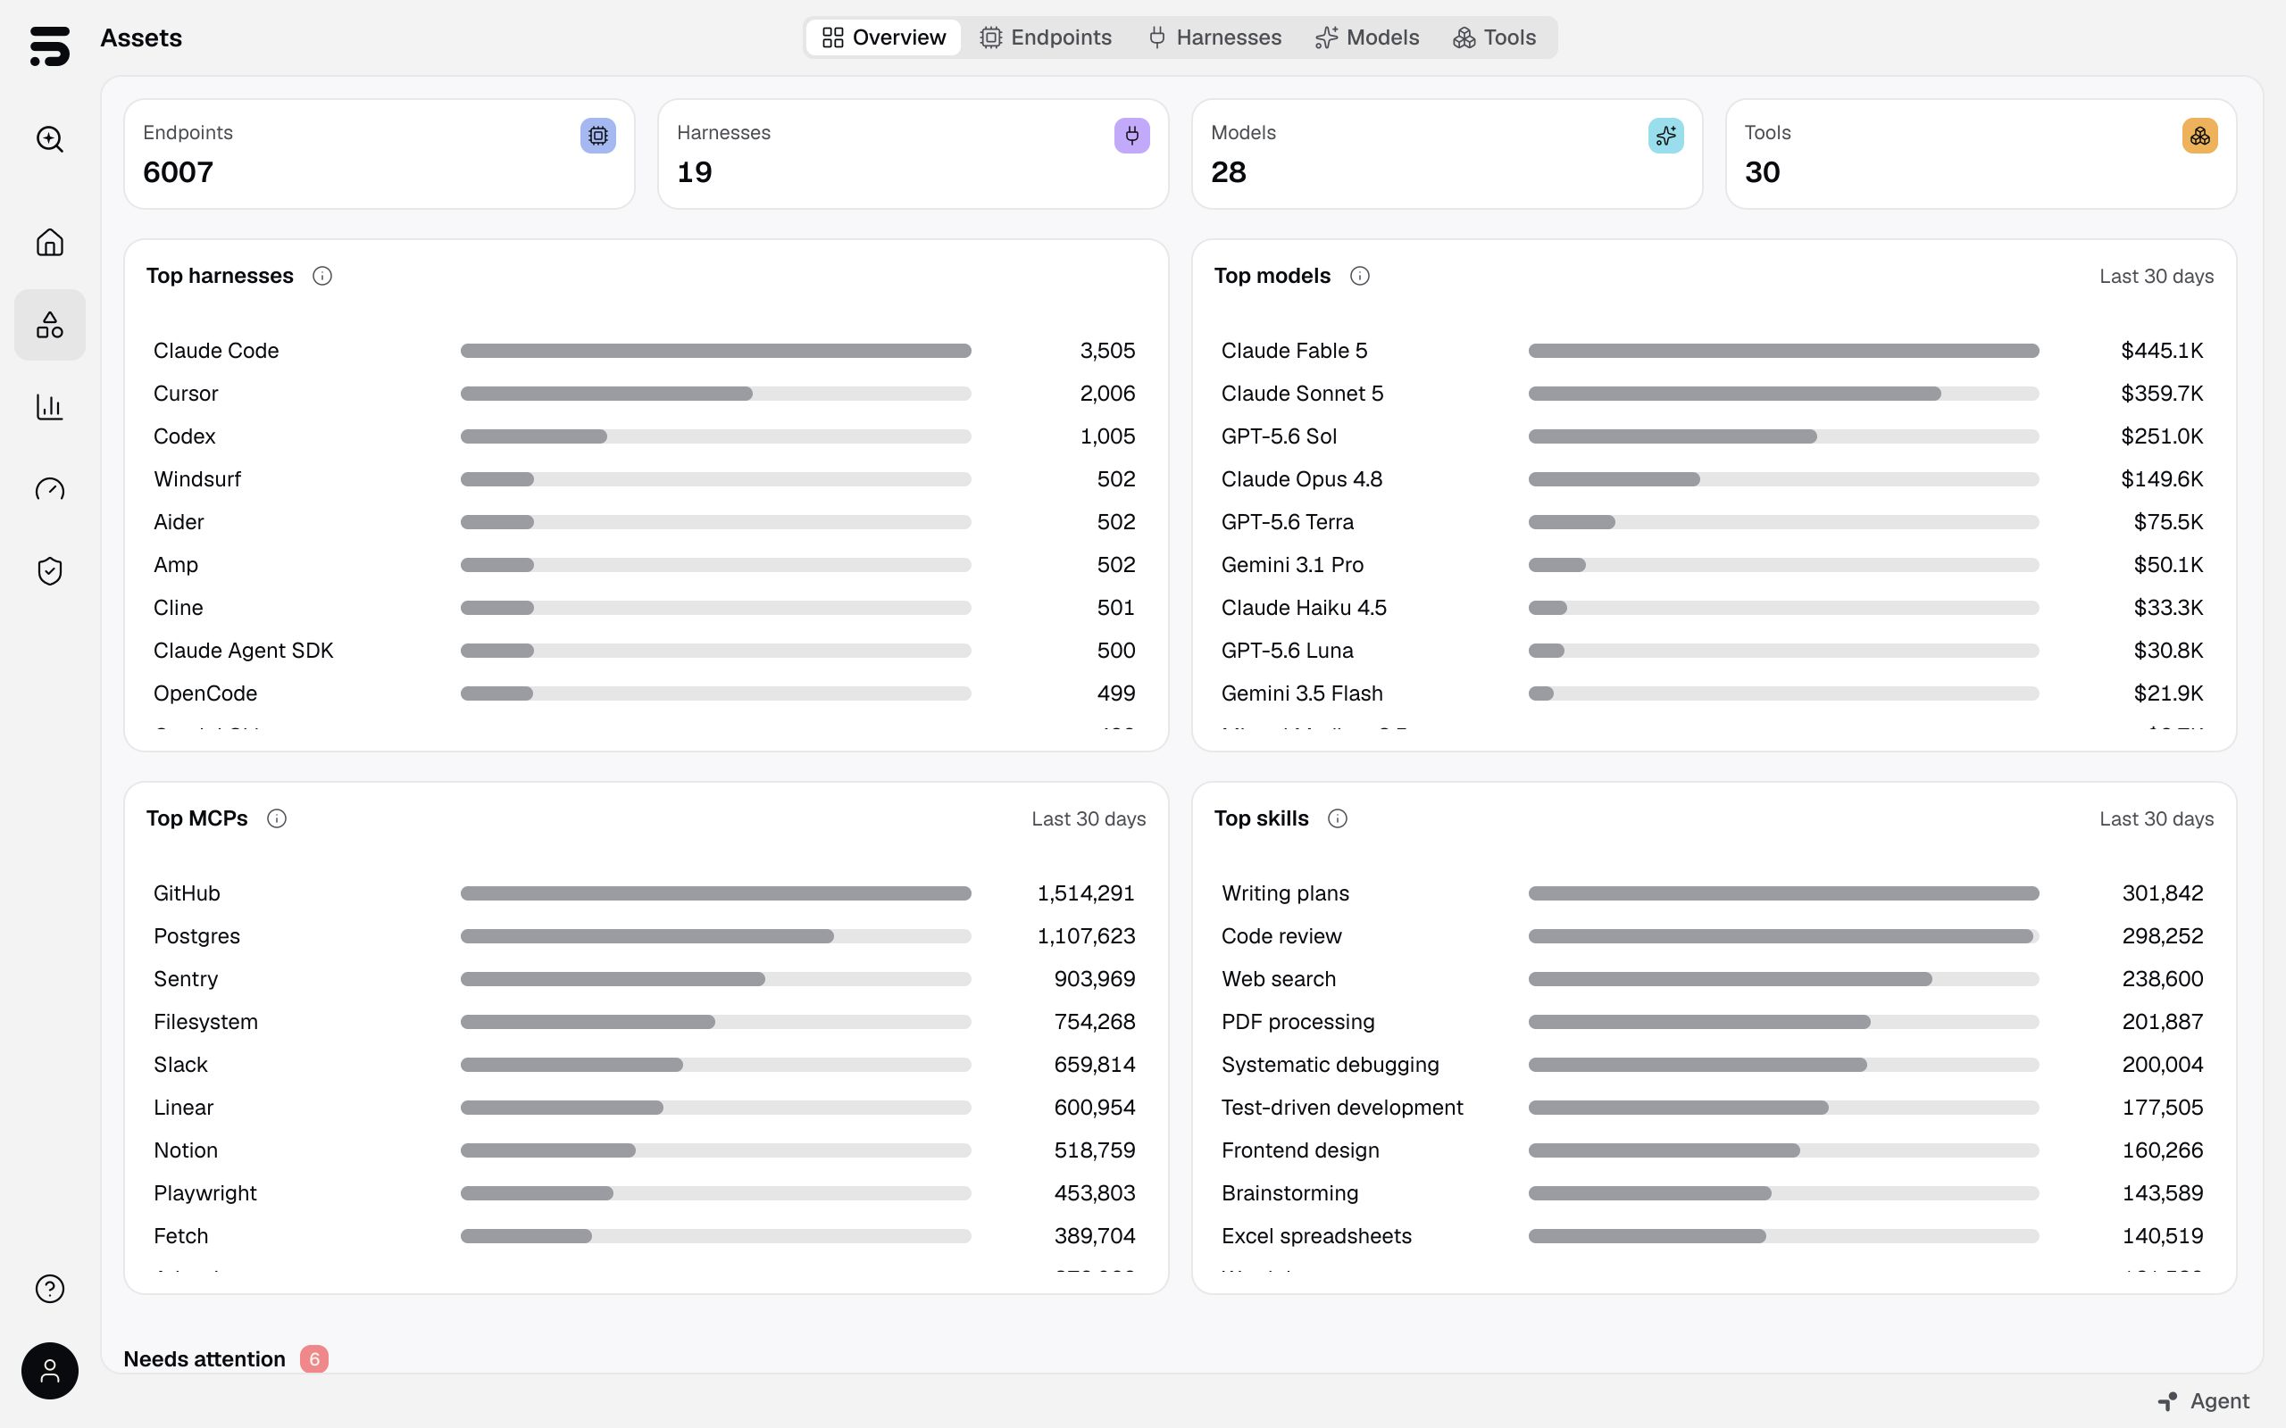Click the Endpoints card chip icon
This screenshot has width=2286, height=1428.
pyautogui.click(x=598, y=136)
